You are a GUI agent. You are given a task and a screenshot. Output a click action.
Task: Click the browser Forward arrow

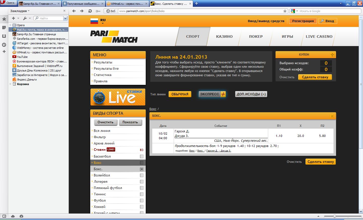click(x=82, y=11)
